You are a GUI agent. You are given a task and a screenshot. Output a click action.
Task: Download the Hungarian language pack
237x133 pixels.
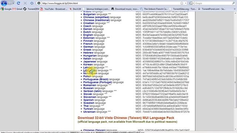[x=90, y=56]
